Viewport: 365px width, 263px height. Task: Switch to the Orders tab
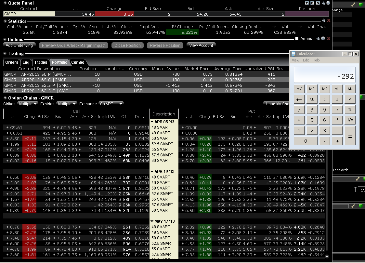tap(12, 62)
